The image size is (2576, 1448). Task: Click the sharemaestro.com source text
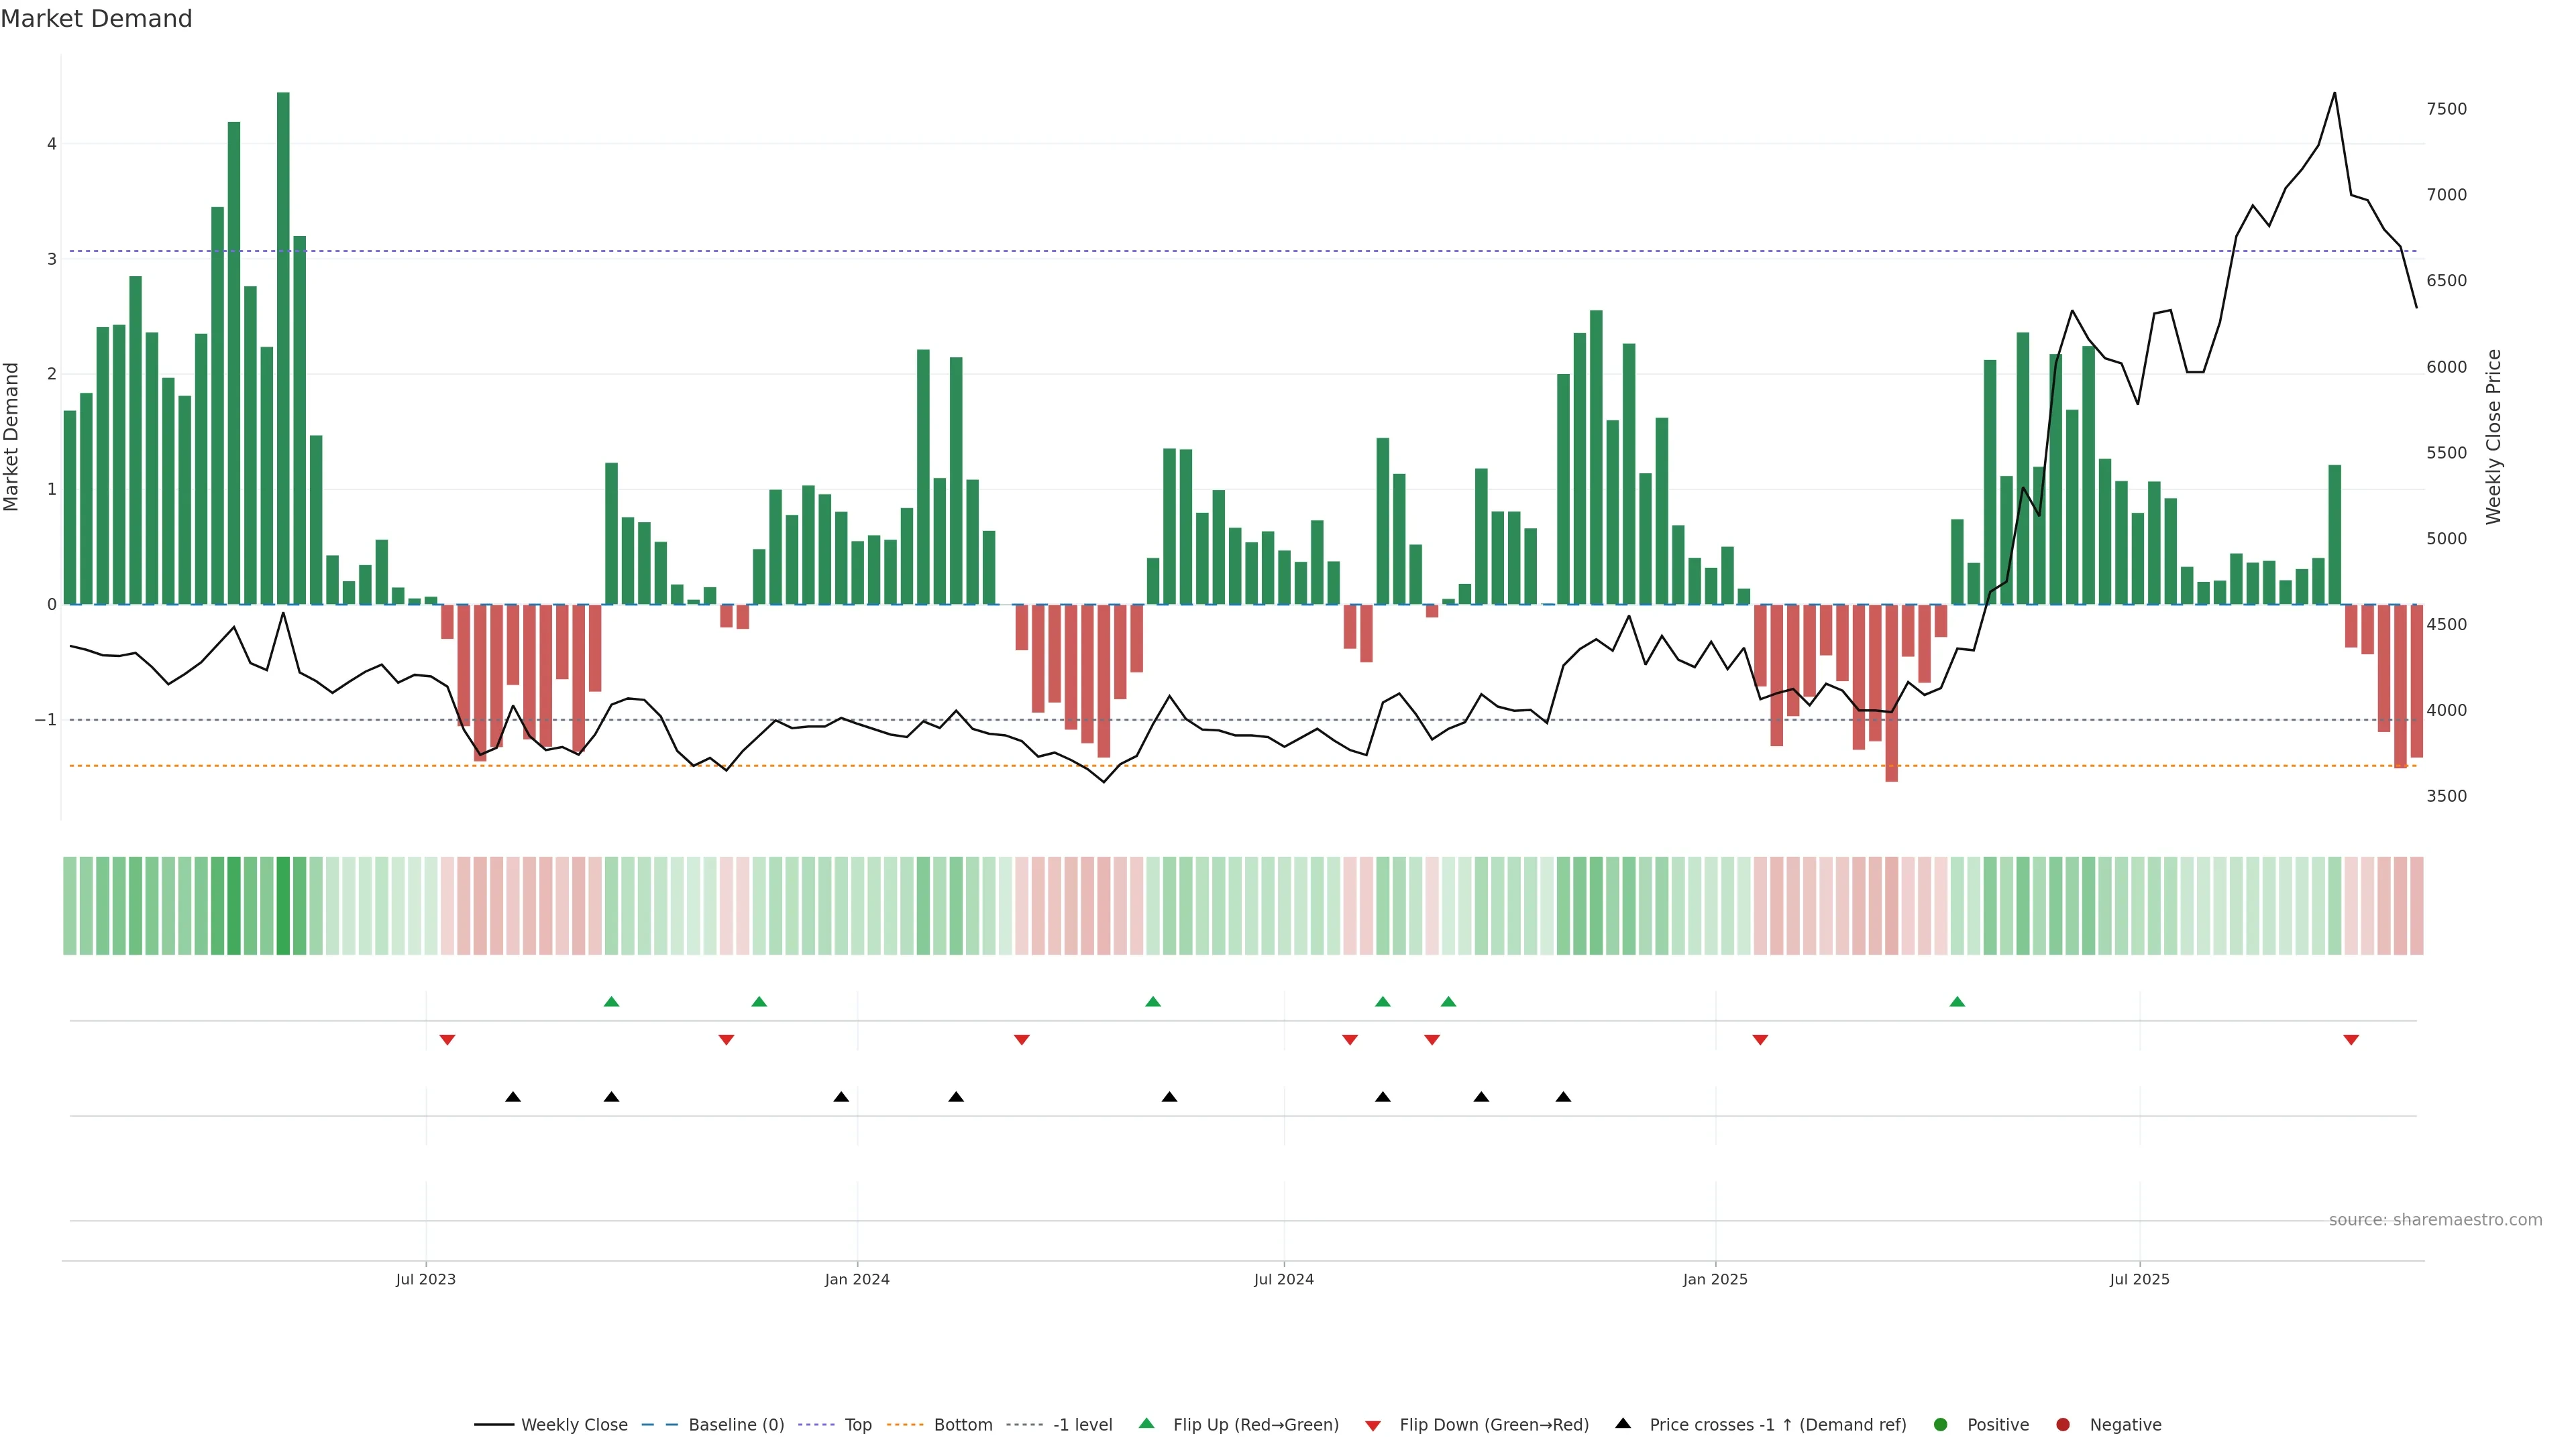tap(2435, 1220)
